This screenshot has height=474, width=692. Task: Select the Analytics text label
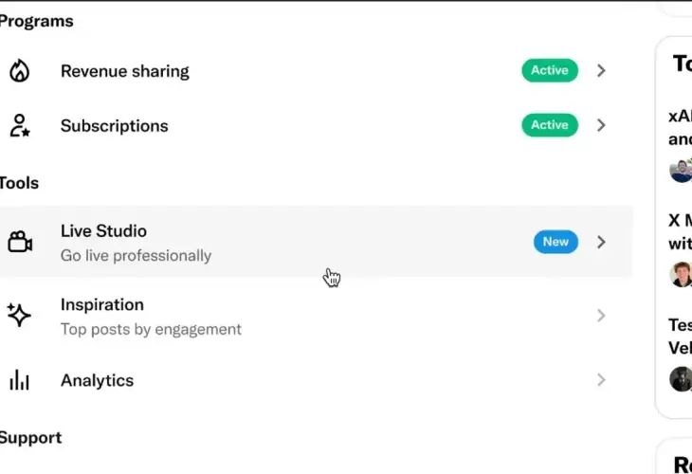(x=97, y=380)
